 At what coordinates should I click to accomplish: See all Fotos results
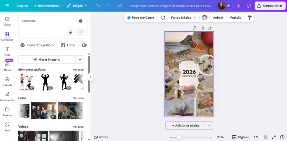(x=78, y=98)
